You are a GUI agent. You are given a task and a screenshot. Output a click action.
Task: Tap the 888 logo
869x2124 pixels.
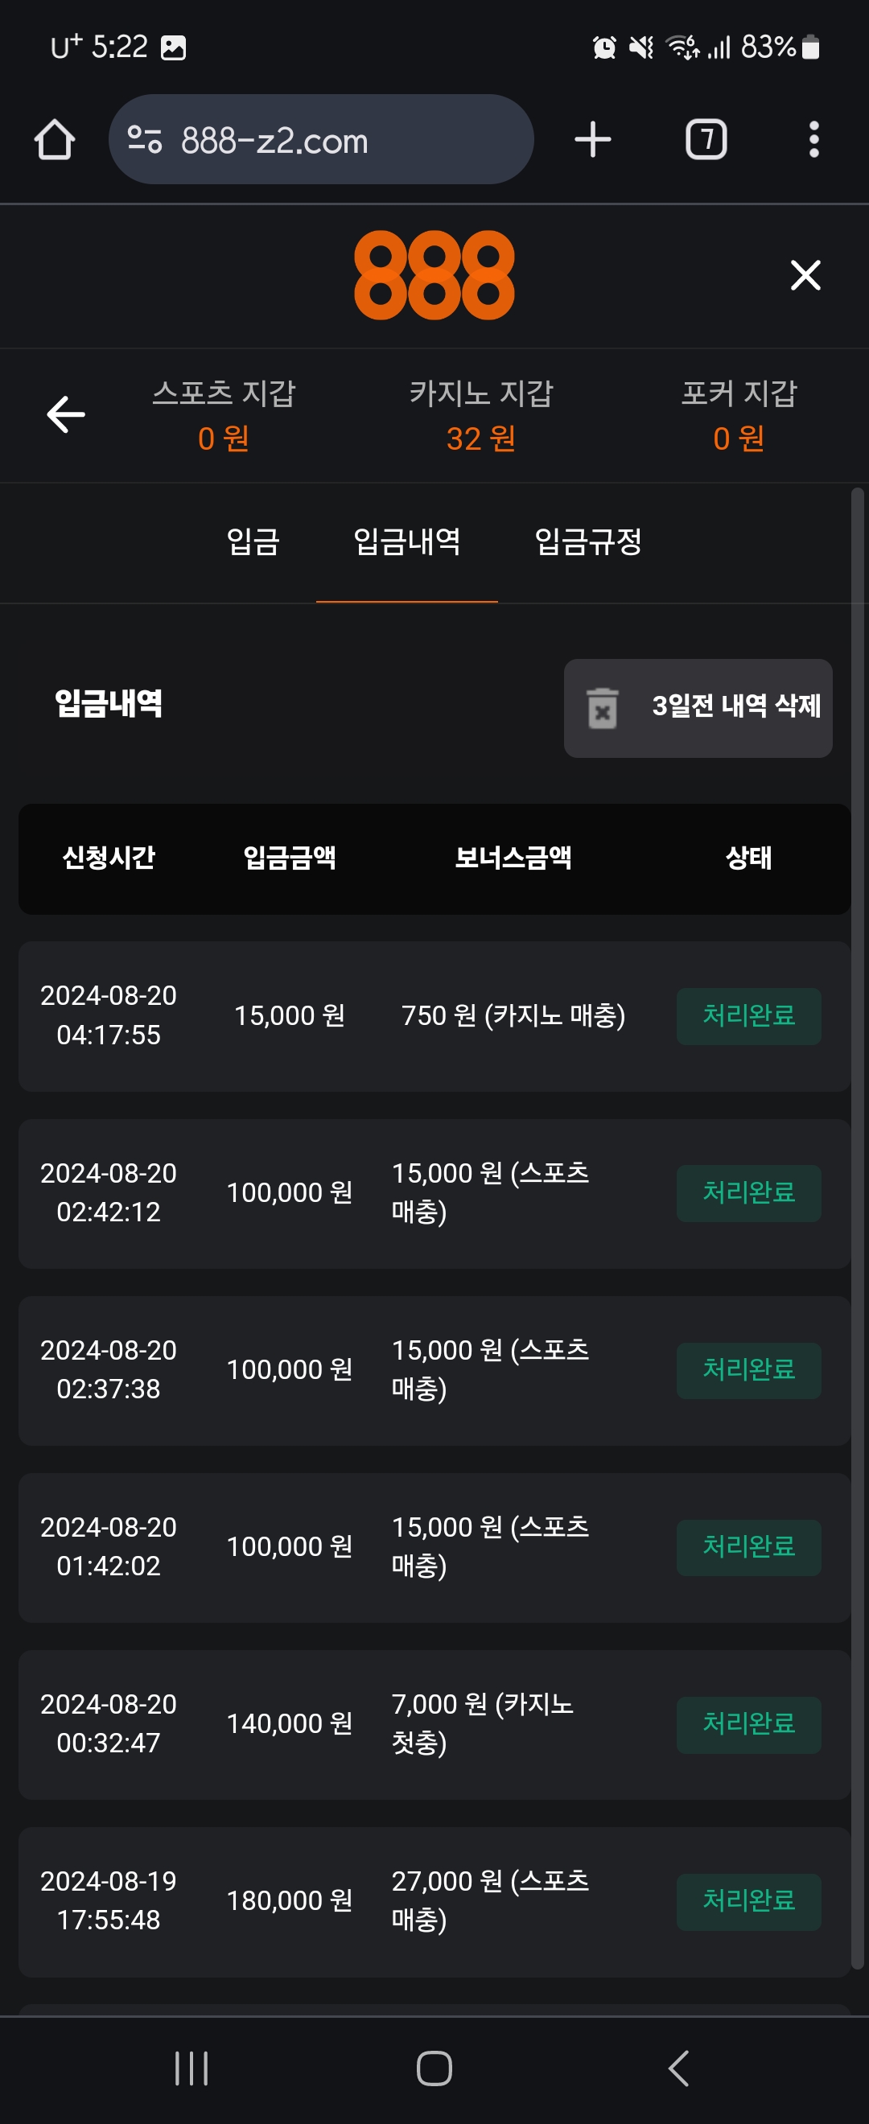tap(434, 275)
